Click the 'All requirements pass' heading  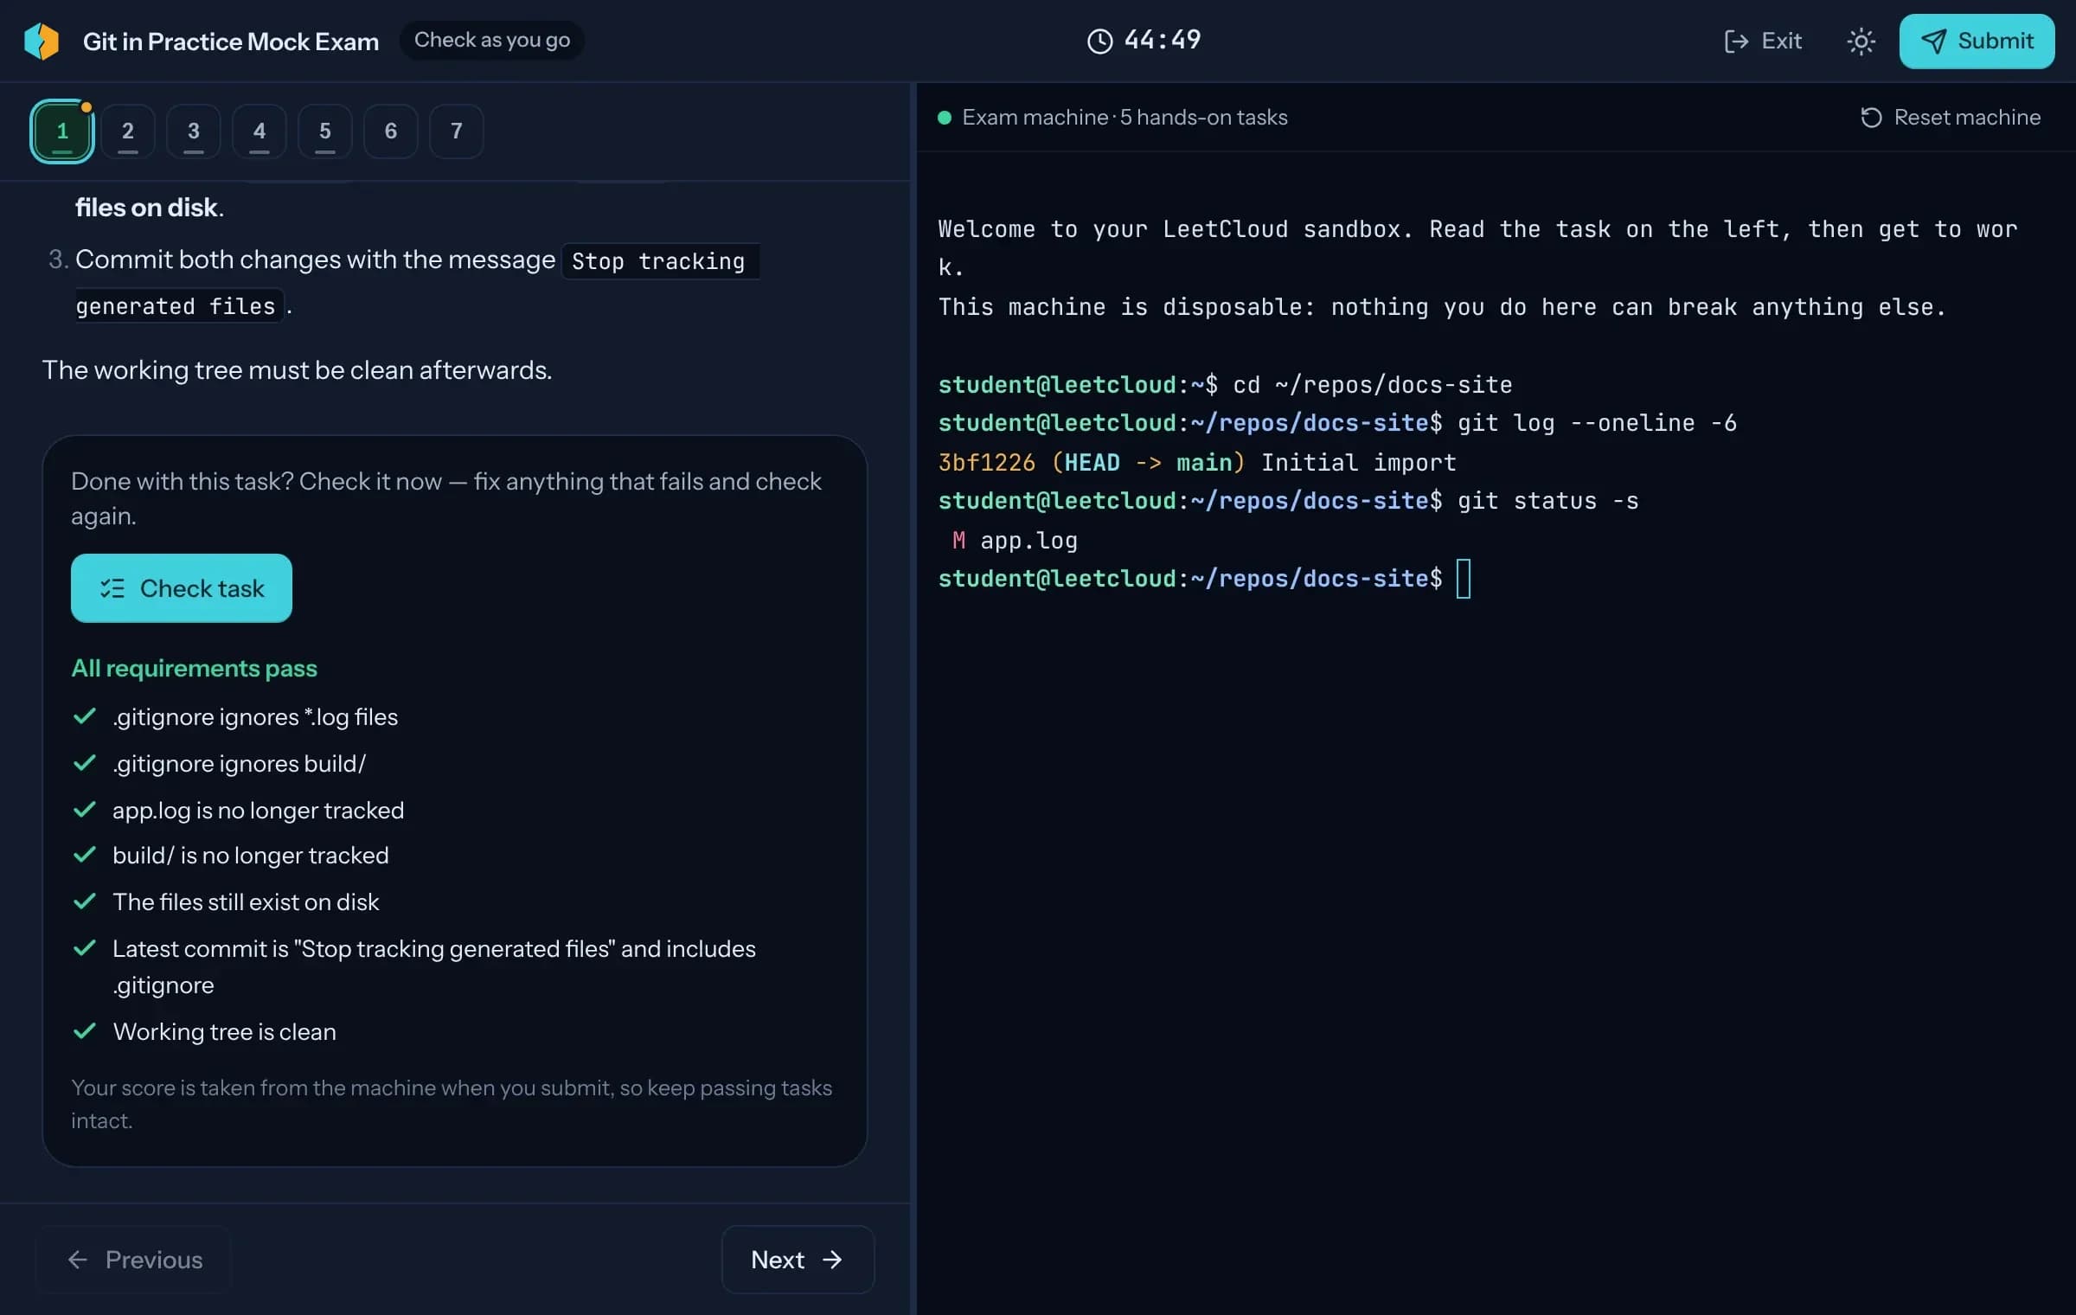coord(194,668)
